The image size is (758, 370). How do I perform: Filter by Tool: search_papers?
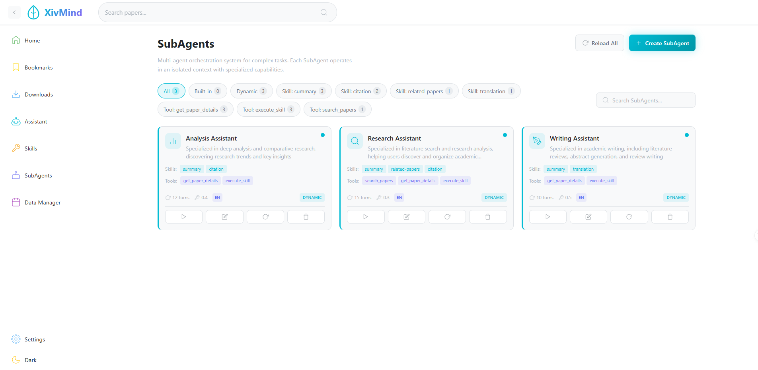click(x=337, y=109)
